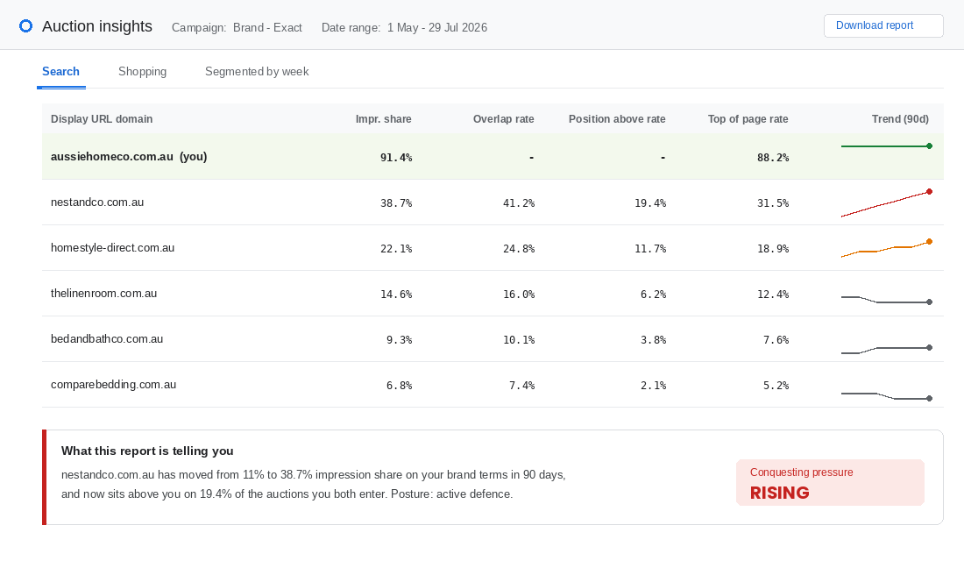The width and height of the screenshot is (964, 561).
Task: Click the Top of page rate header
Action: tap(748, 118)
